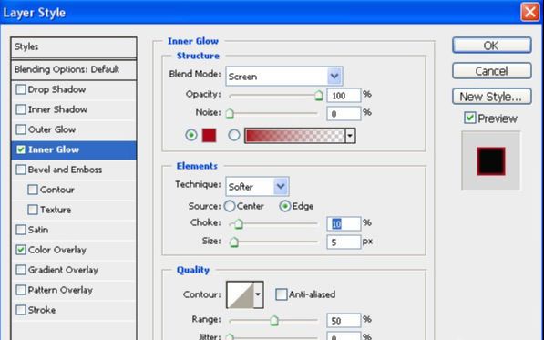Open the red gradient bar editor
Image resolution: width=544 pixels, height=340 pixels.
click(x=295, y=136)
